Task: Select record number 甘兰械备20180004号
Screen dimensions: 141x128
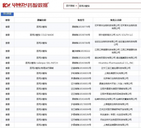Action: click(x=81, y=110)
